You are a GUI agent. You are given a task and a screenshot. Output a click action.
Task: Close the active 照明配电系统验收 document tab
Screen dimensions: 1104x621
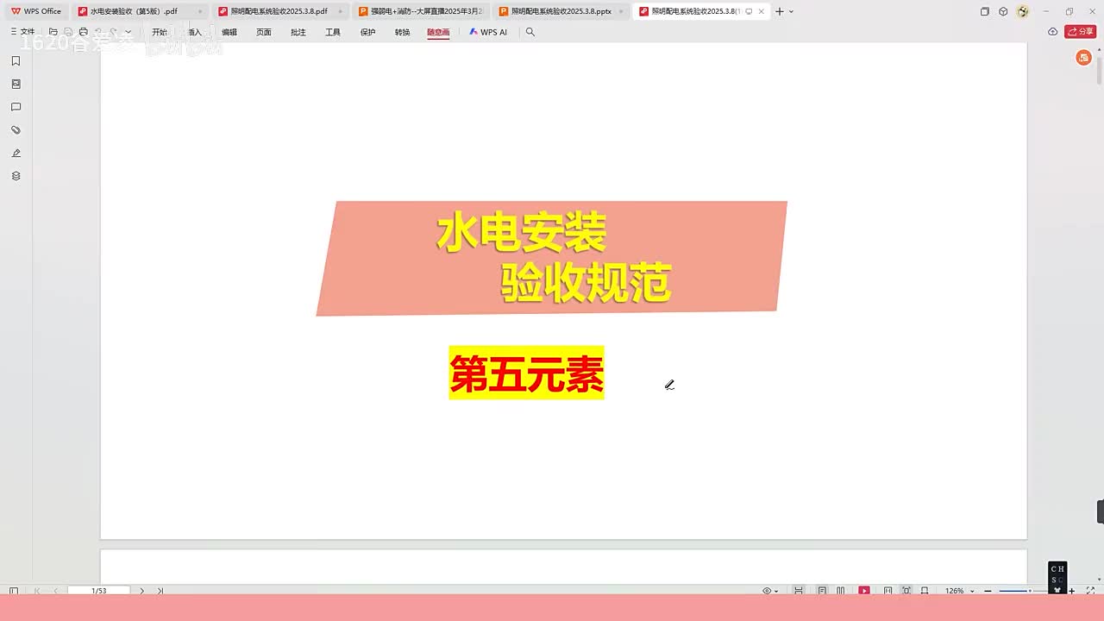[761, 11]
